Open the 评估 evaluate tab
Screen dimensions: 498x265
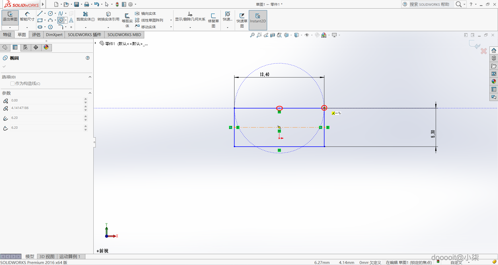tap(36, 35)
